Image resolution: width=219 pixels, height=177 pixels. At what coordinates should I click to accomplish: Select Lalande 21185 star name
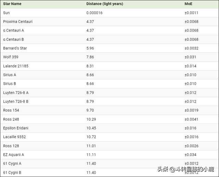click(x=16, y=66)
